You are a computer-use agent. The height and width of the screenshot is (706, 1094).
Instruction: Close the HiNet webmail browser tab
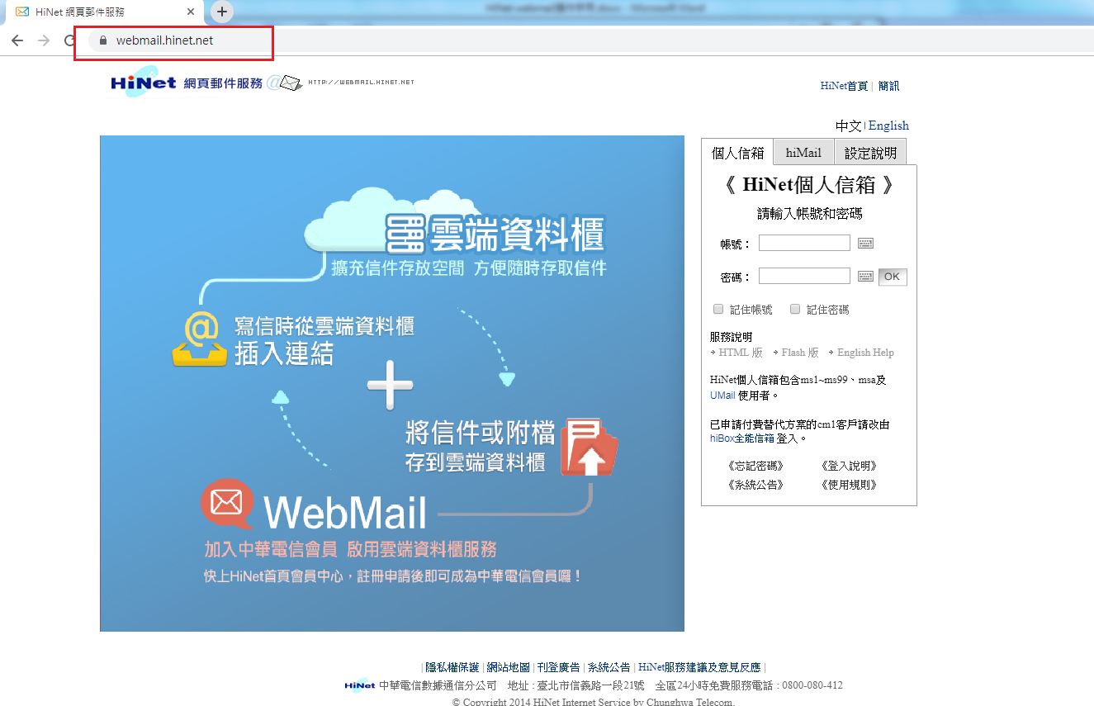(192, 12)
